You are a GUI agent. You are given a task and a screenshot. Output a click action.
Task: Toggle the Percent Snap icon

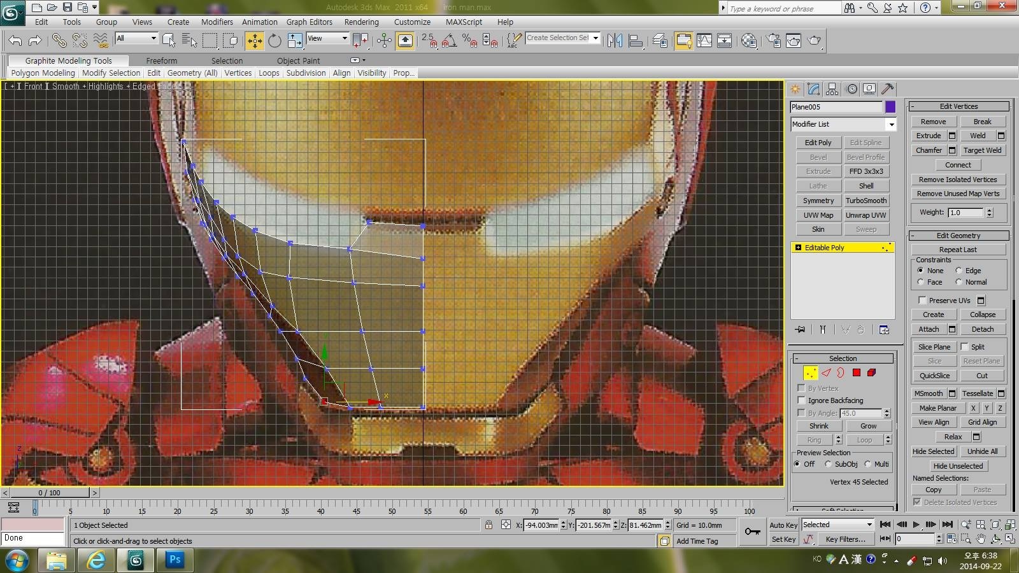(x=470, y=41)
